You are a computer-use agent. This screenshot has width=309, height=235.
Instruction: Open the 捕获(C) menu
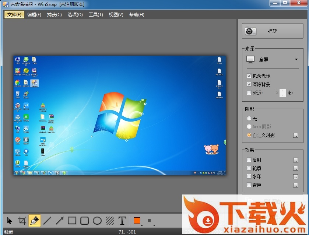click(54, 15)
